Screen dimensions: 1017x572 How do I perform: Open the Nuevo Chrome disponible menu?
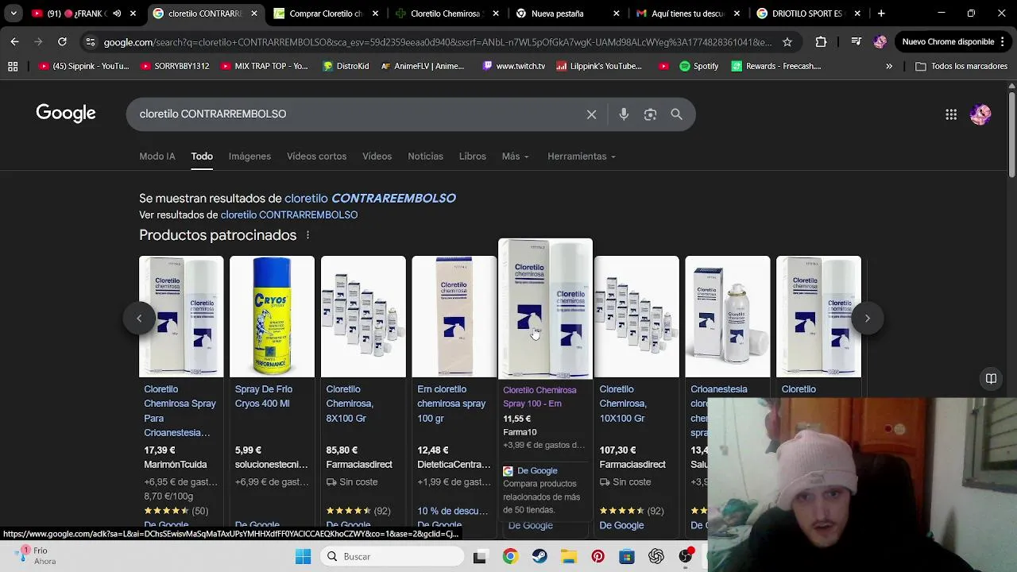coord(954,41)
